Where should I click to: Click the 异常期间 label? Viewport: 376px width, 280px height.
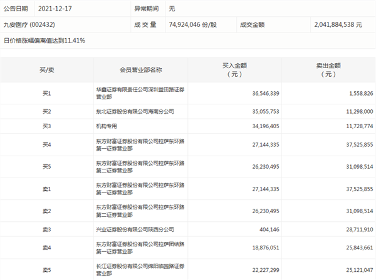point(146,9)
